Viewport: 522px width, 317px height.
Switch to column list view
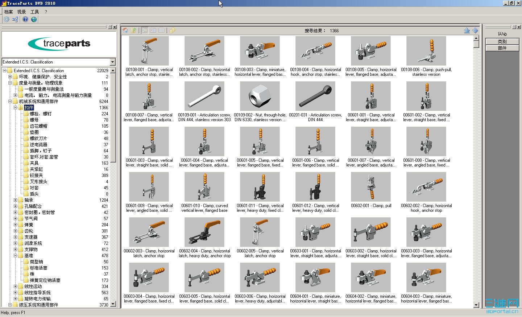tap(161, 30)
